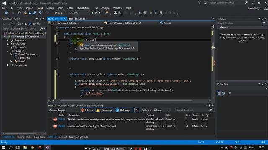The height and width of the screenshot is (150, 268).
Task: Click the Alphabetical sort icon in Properties
Action: [x=224, y=93]
